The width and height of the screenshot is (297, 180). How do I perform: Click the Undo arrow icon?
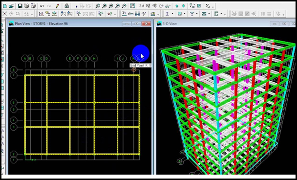pyautogui.click(x=42, y=6)
